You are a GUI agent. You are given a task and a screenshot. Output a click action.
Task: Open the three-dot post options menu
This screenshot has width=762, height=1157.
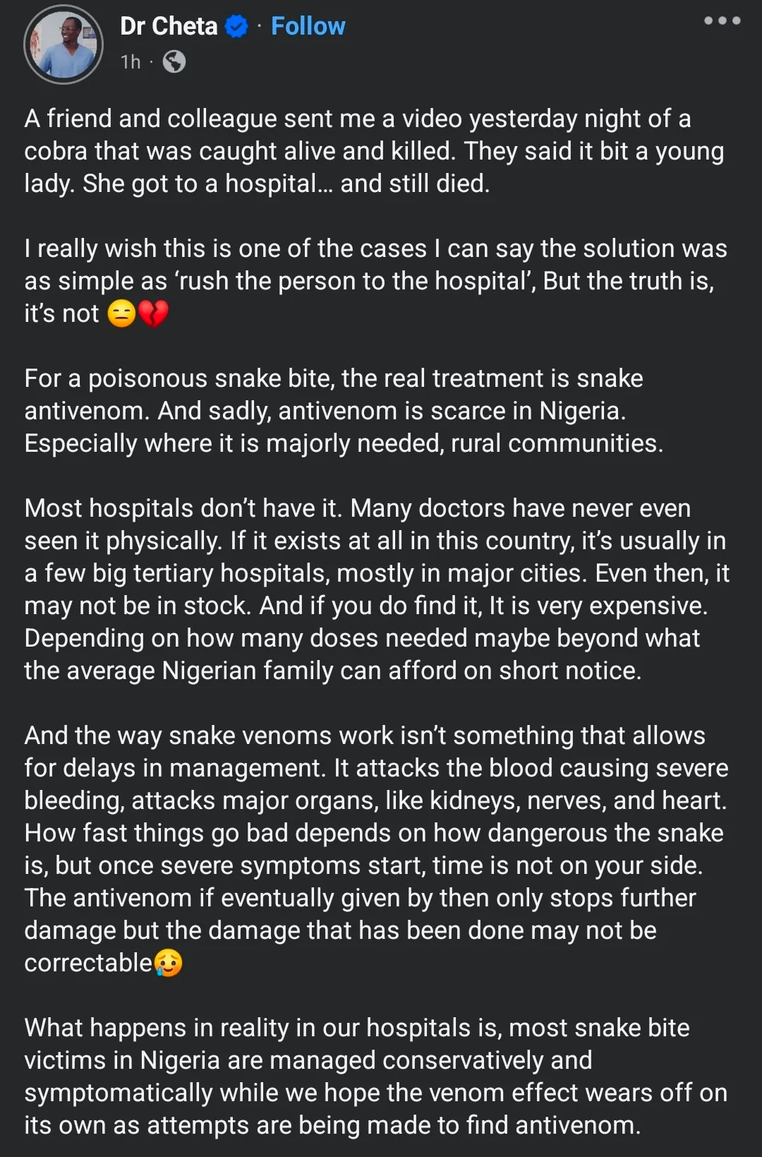pos(722,21)
